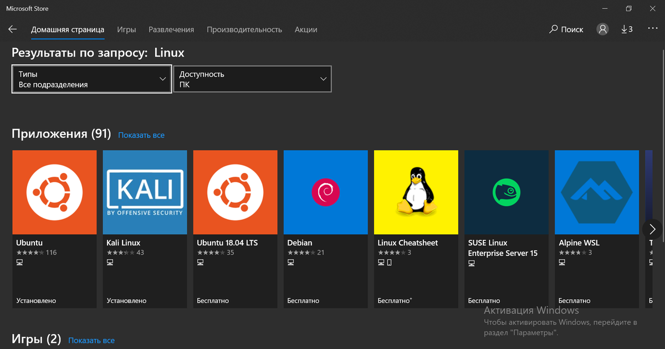Restore down the Microsoft Store window
The height and width of the screenshot is (349, 665).
click(628, 8)
